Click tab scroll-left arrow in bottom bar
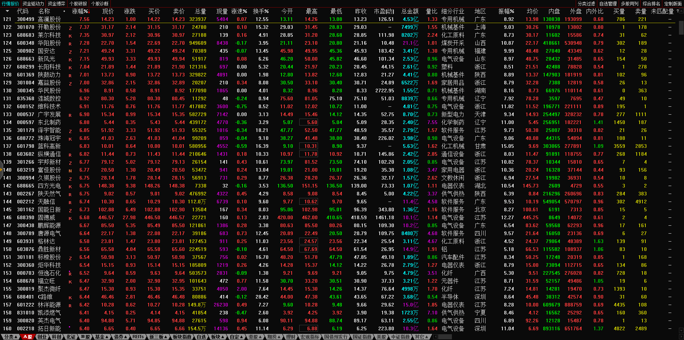 [436, 337]
